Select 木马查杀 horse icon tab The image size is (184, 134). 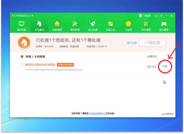pos(39,24)
